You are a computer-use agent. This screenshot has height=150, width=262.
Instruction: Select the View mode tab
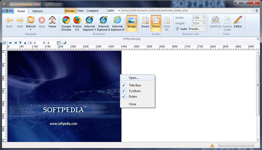pos(80,11)
